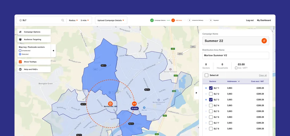Click the location target icon in search box
Screen dimensions: 290x136
pos(20,20)
